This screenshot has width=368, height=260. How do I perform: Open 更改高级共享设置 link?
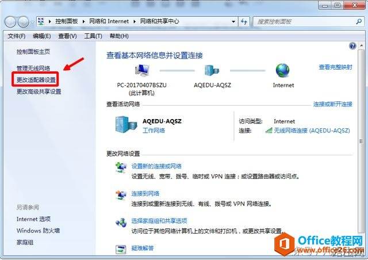click(39, 91)
